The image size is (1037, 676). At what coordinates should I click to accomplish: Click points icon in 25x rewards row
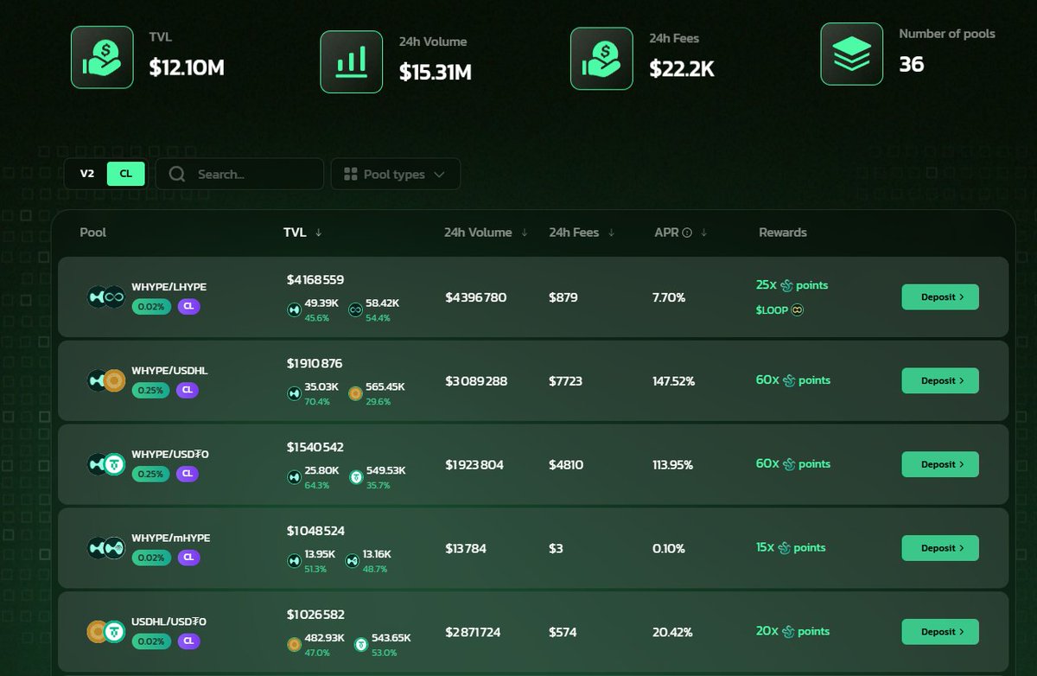(x=787, y=285)
